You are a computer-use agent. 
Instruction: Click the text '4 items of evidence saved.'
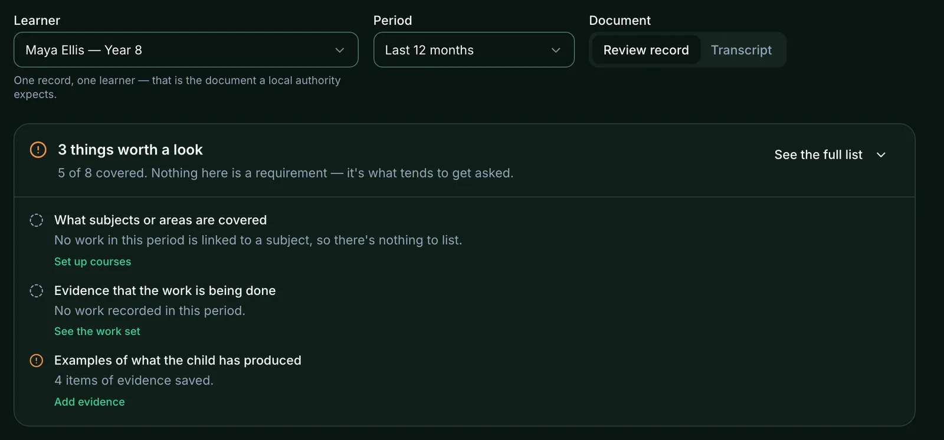click(134, 380)
